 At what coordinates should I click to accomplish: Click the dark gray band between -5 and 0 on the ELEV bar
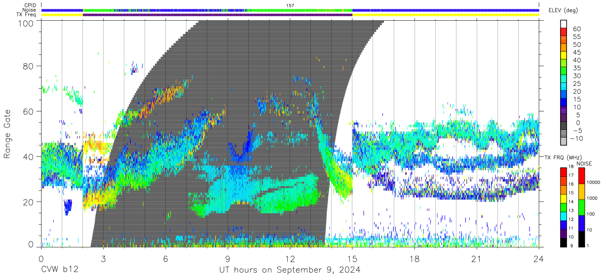pos(564,126)
